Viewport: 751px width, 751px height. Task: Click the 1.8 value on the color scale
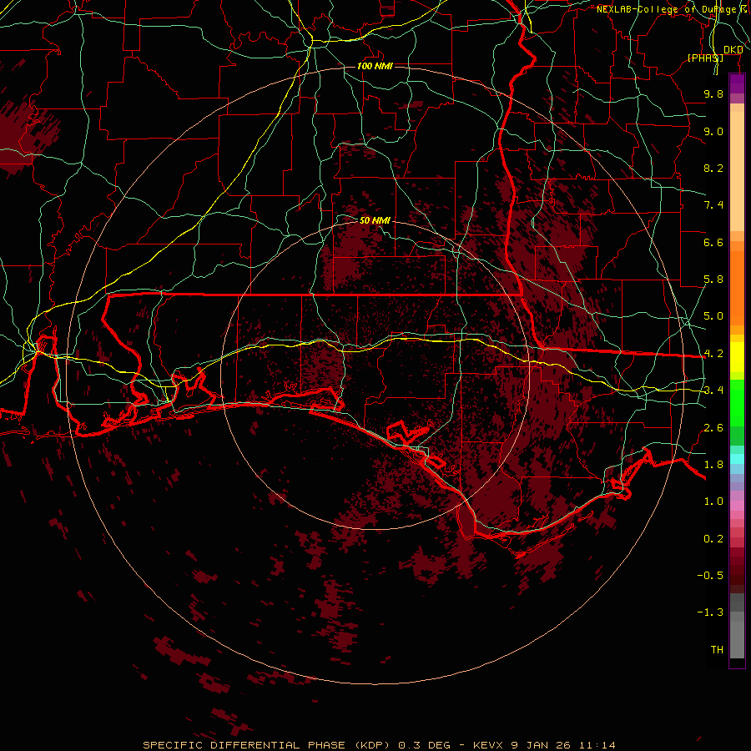pos(713,465)
